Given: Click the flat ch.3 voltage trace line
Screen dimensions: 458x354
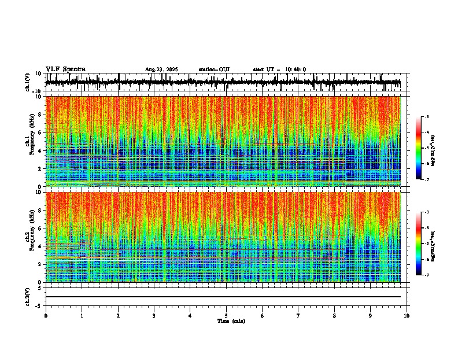Looking at the screenshot, I should (x=223, y=297).
